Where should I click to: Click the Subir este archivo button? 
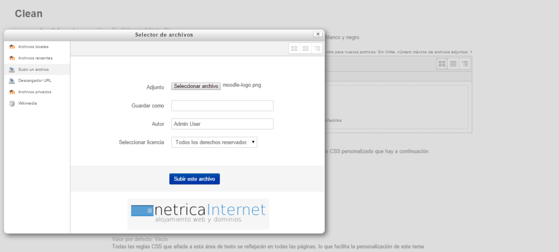tap(194, 179)
